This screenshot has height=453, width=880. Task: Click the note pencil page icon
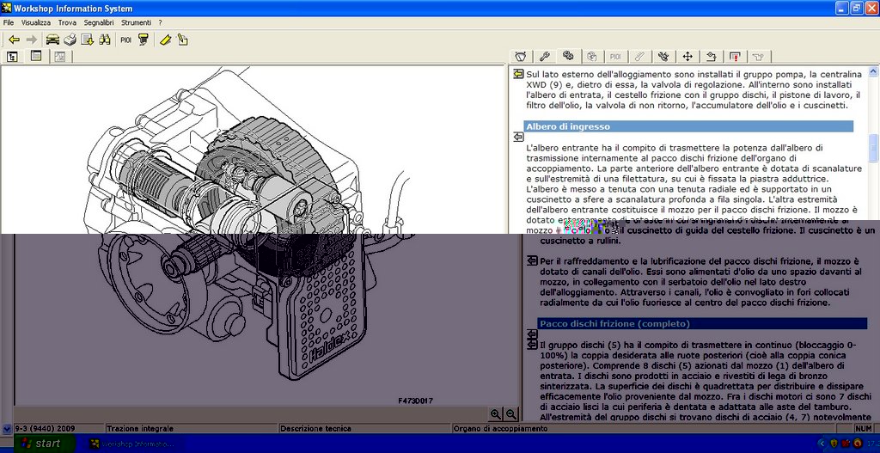click(x=182, y=40)
